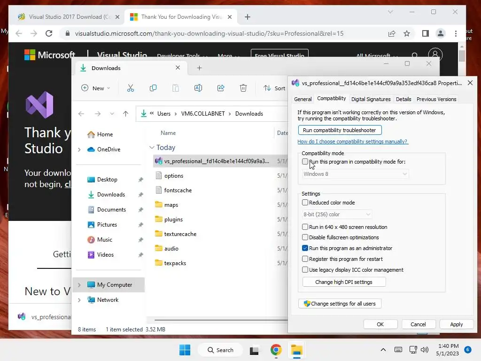Open Documents in the navigation pane

click(x=111, y=210)
